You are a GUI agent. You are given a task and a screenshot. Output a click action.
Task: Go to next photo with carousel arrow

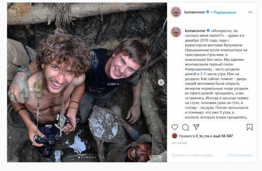click(x=161, y=82)
